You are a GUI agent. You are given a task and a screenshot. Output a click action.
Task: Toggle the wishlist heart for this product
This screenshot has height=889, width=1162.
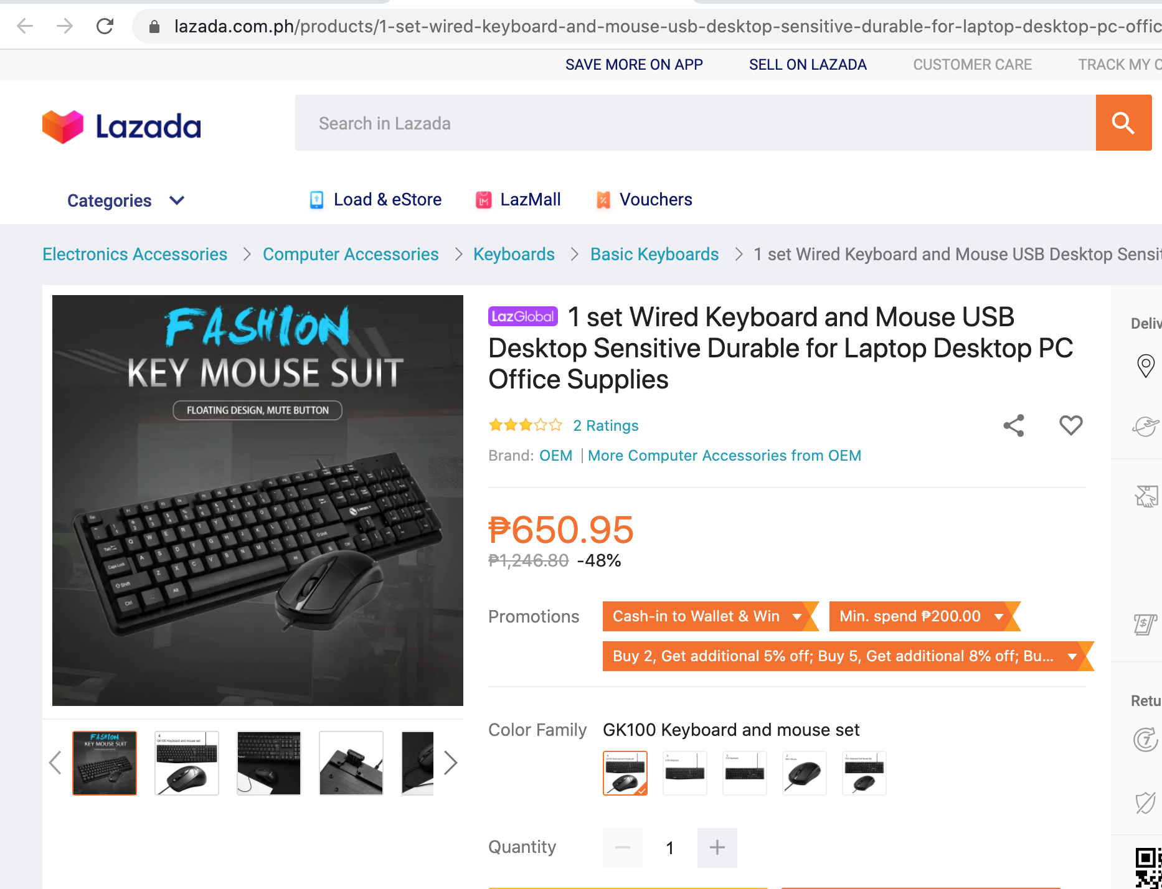point(1070,425)
